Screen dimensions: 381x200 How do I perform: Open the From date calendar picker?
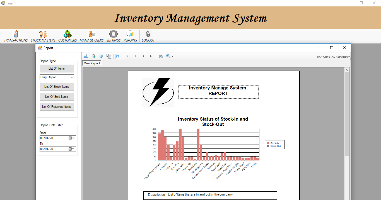[x=72, y=138]
